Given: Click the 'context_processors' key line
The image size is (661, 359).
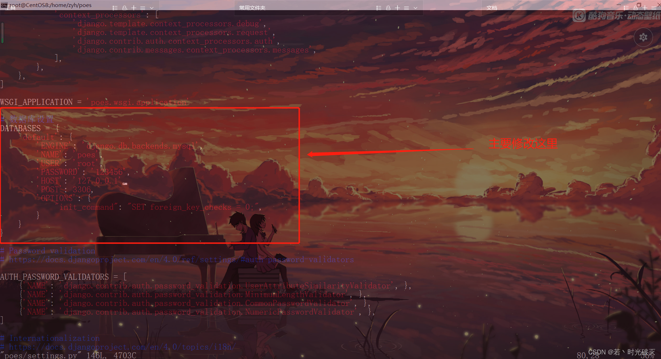Looking at the screenshot, I should click(108, 15).
